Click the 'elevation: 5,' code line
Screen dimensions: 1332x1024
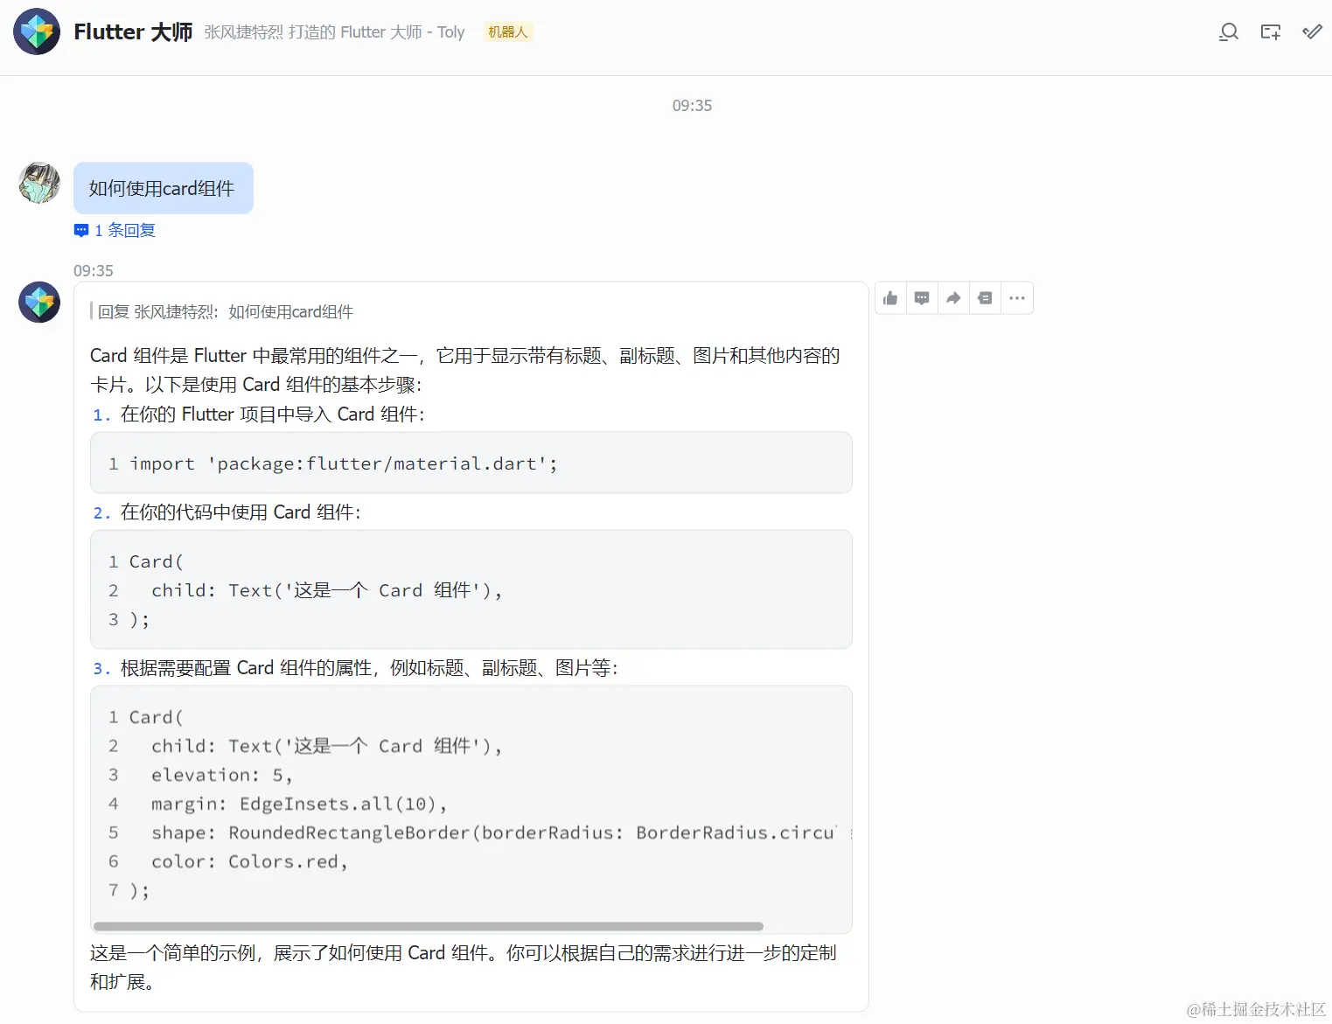(222, 776)
